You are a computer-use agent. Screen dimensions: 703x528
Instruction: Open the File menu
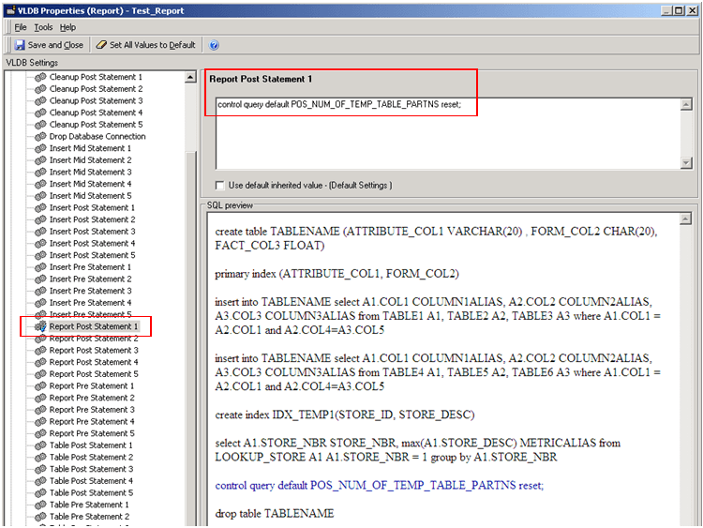(21, 27)
